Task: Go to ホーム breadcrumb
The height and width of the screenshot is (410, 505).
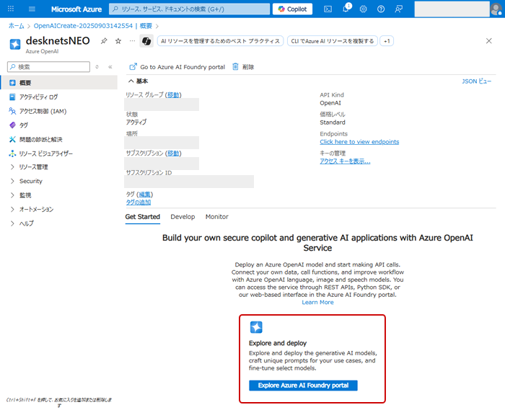Action: pyautogui.click(x=16, y=26)
